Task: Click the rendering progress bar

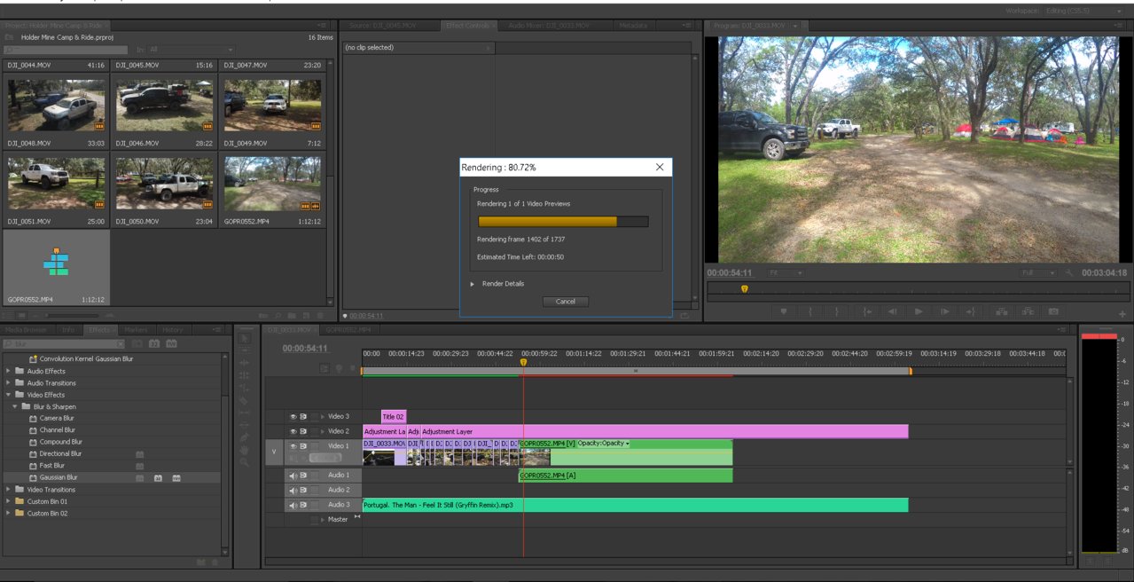Action: click(563, 222)
